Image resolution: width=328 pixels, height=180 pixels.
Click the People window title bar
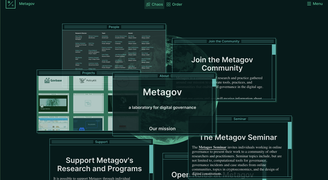[114, 27]
